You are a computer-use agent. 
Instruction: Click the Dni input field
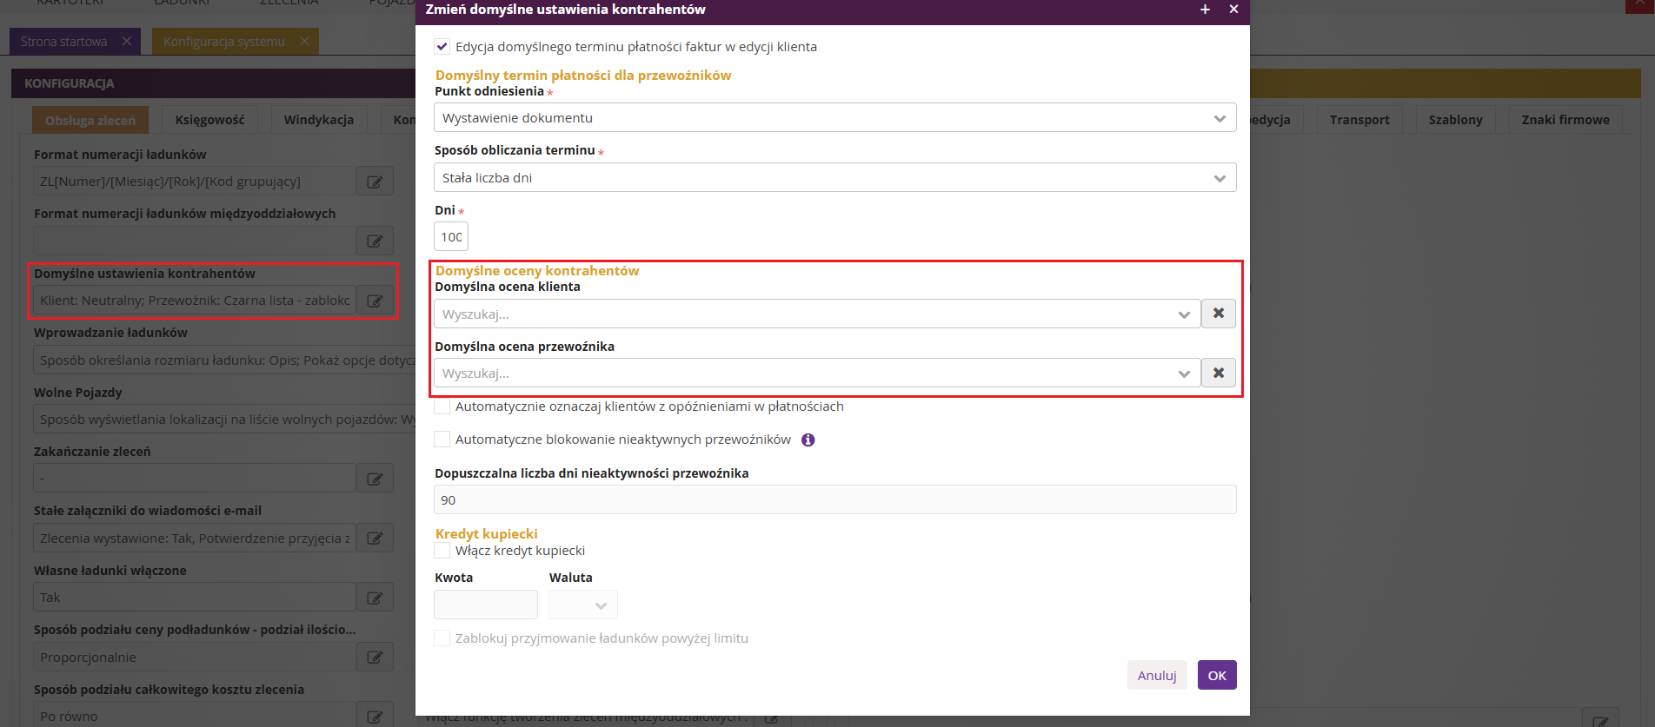pos(451,236)
